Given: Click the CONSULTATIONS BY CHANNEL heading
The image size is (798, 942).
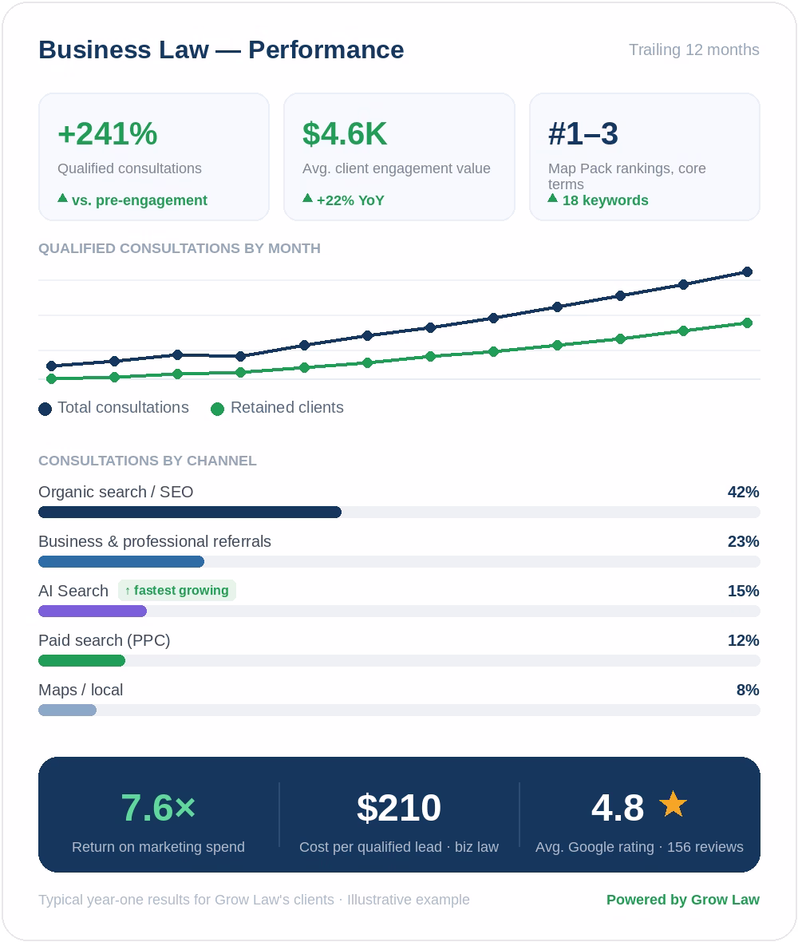Looking at the screenshot, I should click(148, 461).
